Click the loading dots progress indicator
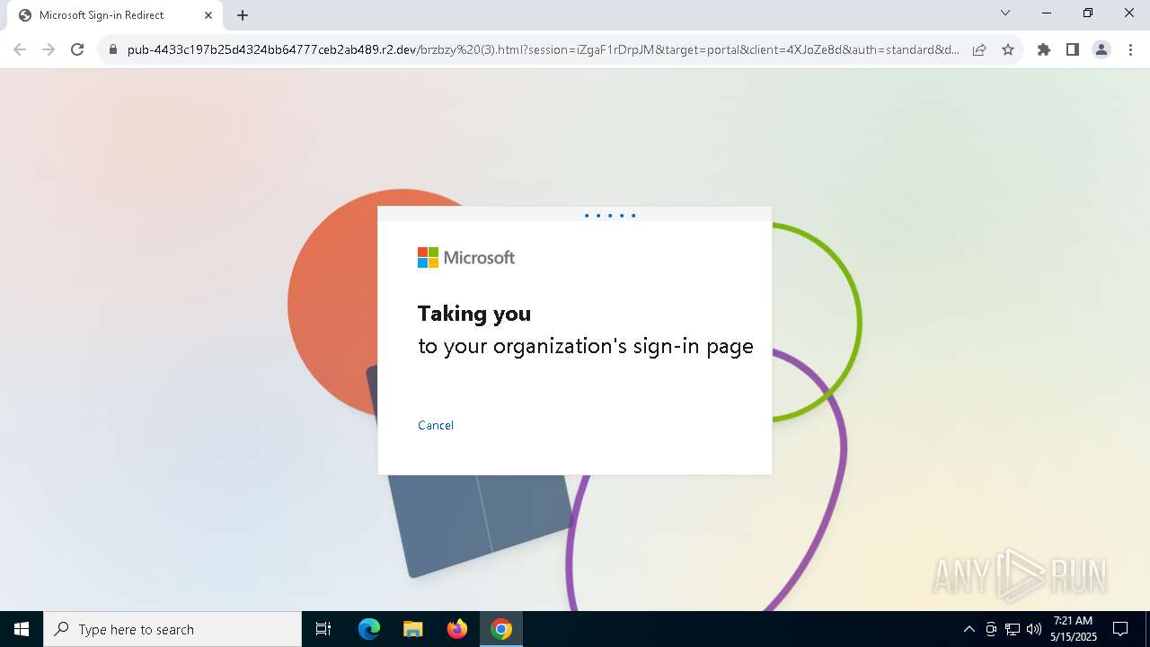The height and width of the screenshot is (647, 1150). coord(610,216)
